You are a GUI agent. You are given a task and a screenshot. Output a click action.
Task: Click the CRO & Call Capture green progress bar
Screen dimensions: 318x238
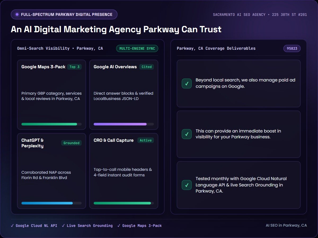tap(124, 203)
